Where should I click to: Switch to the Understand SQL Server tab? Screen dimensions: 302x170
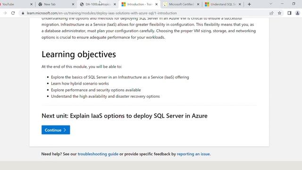[223, 4]
